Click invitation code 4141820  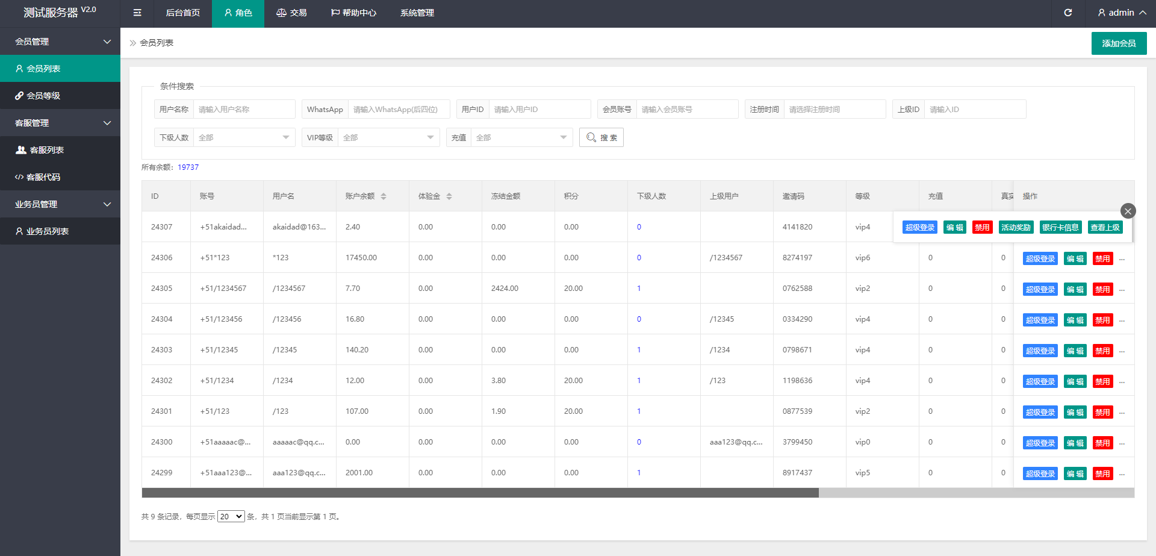(797, 227)
